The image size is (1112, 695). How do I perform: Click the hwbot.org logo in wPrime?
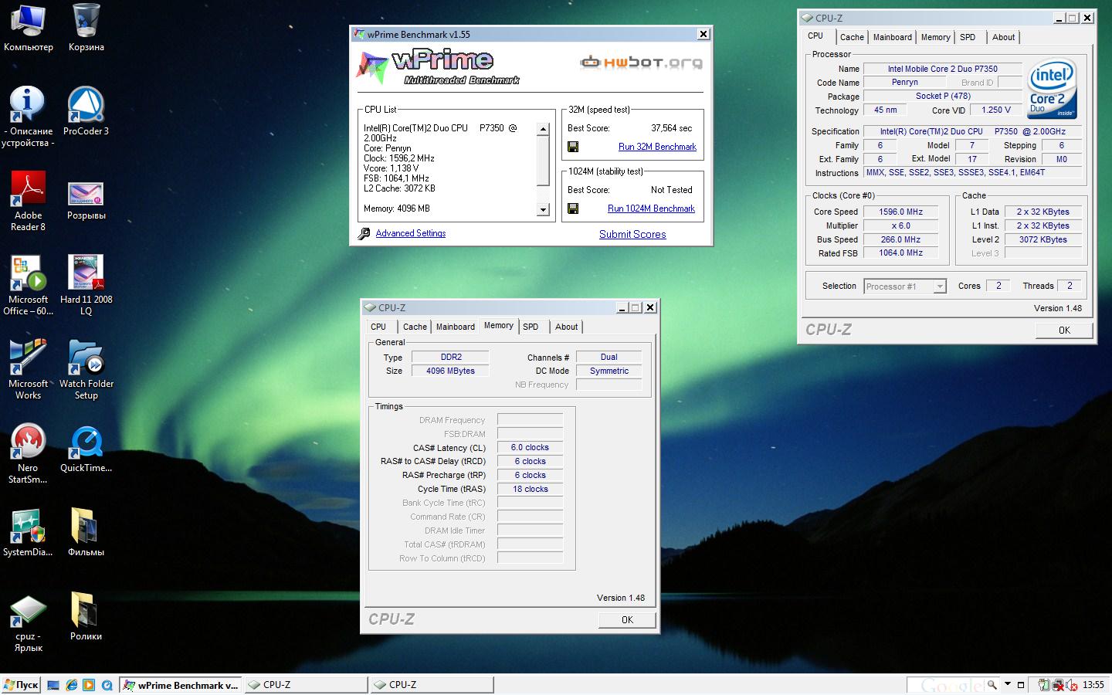tap(641, 62)
